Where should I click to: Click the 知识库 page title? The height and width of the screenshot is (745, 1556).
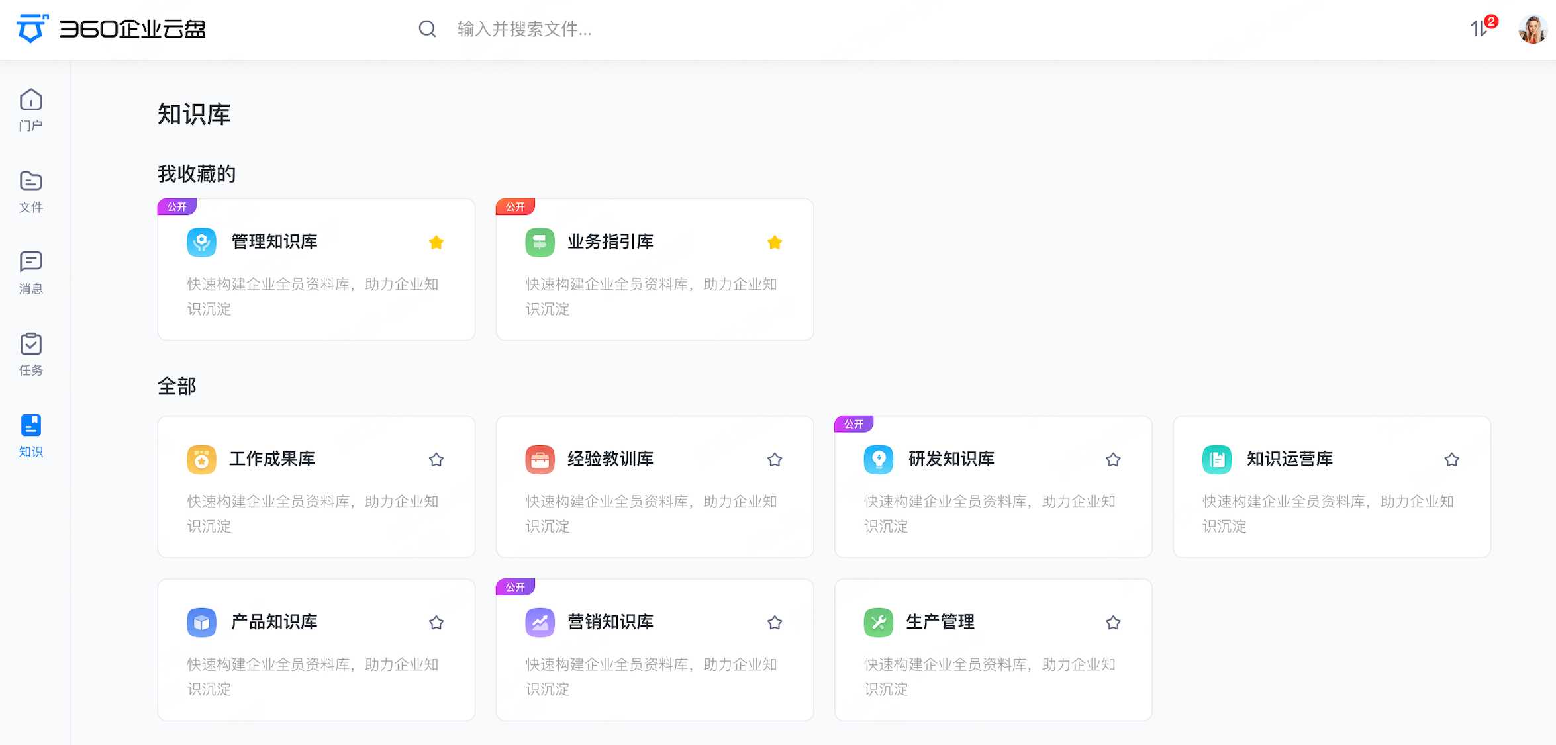(x=194, y=114)
